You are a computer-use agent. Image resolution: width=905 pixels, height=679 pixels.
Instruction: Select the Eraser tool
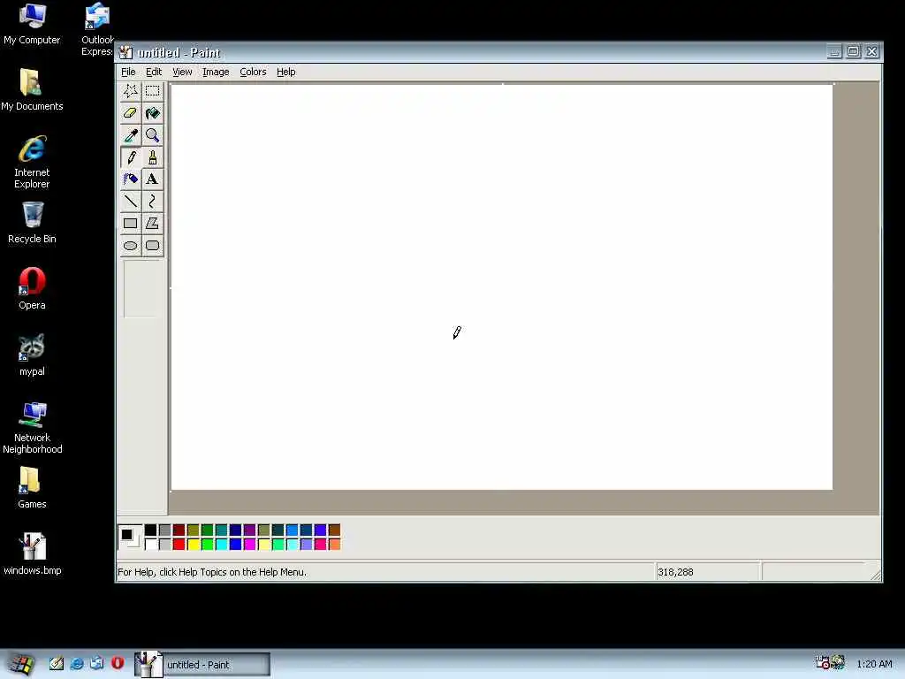click(131, 113)
